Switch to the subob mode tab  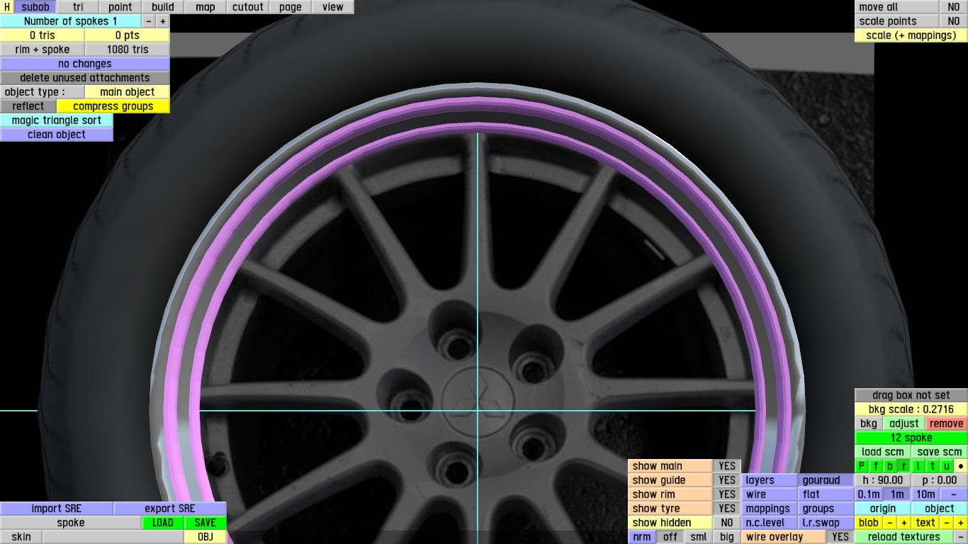coord(35,7)
